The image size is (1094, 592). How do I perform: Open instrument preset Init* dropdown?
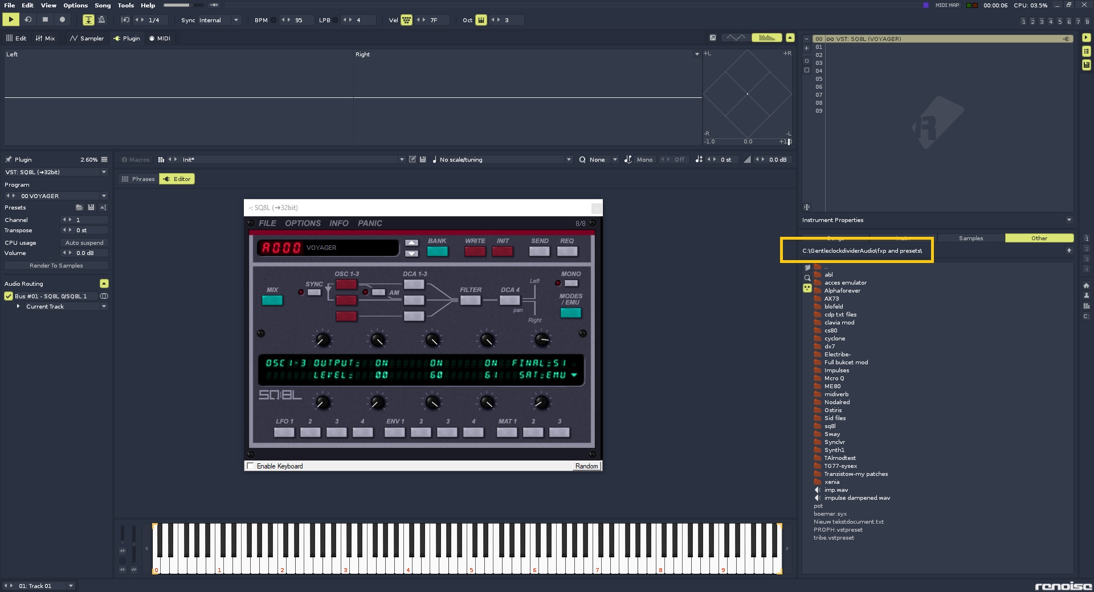(293, 159)
